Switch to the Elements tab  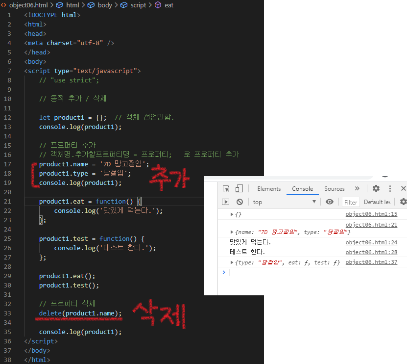tap(269, 189)
